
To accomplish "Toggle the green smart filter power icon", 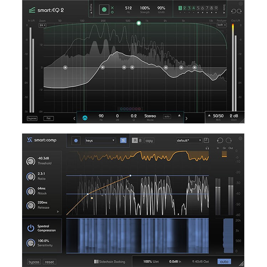I will [112, 12].
